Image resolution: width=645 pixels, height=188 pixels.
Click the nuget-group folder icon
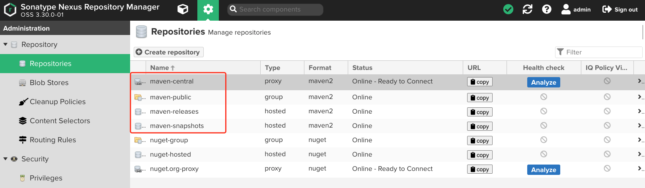click(138, 140)
